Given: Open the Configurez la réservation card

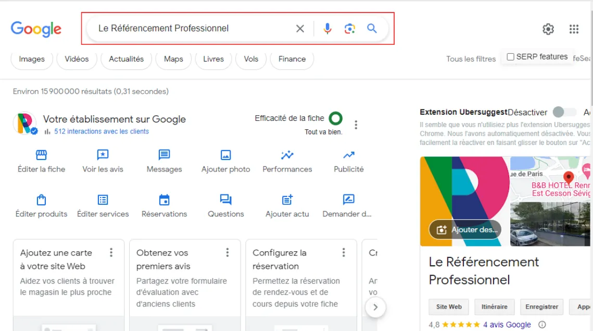Looking at the screenshot, I should 301,285.
